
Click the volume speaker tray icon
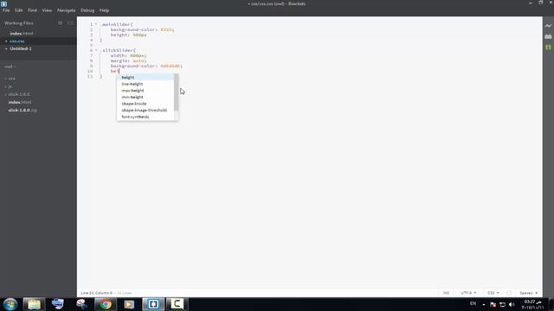[512, 304]
